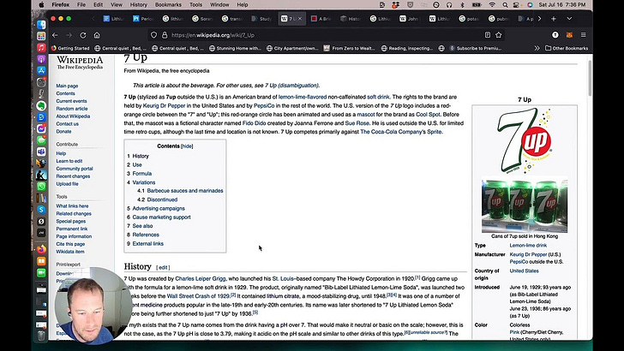The image size is (624, 351).
Task: Reload the 7 Up Wikipedia page
Action: [x=83, y=35]
